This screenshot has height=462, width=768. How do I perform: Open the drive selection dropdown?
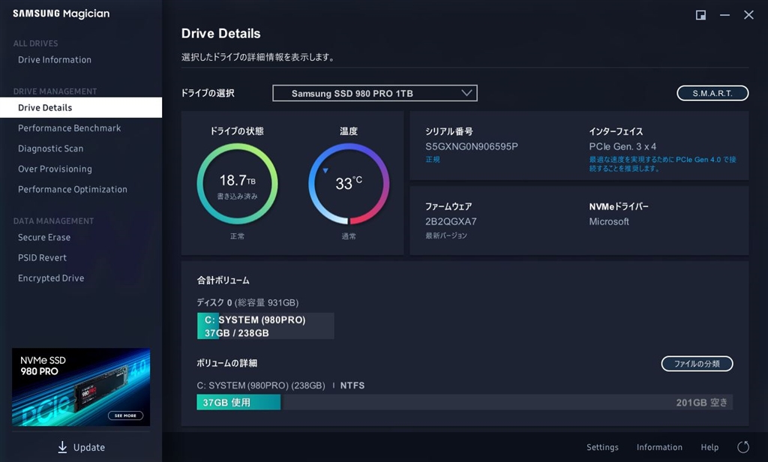click(x=375, y=93)
